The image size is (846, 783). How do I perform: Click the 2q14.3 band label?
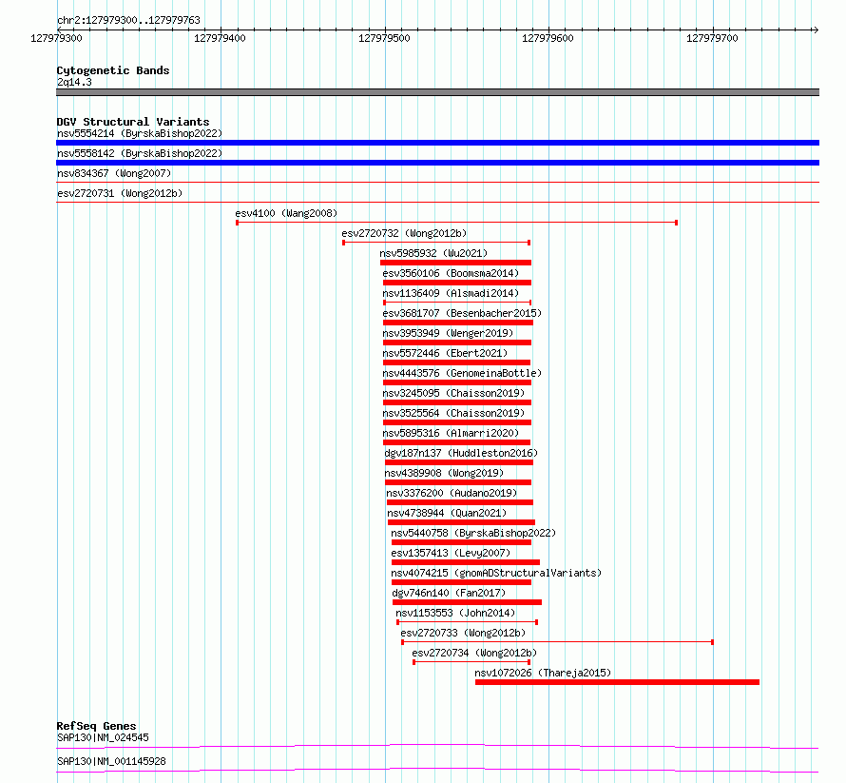[x=74, y=82]
